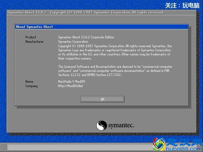Click the symantec wordmark beside the logo
The height and width of the screenshot is (152, 203).
[x=121, y=126]
